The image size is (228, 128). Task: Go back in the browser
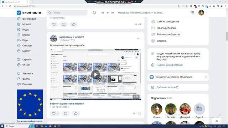(2, 6)
